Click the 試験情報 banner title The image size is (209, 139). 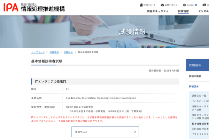(x=132, y=32)
